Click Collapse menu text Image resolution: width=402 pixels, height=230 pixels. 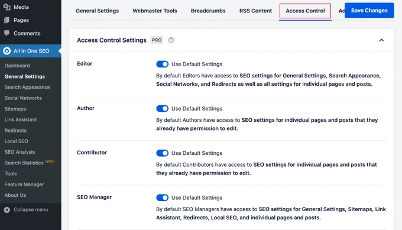point(31,210)
